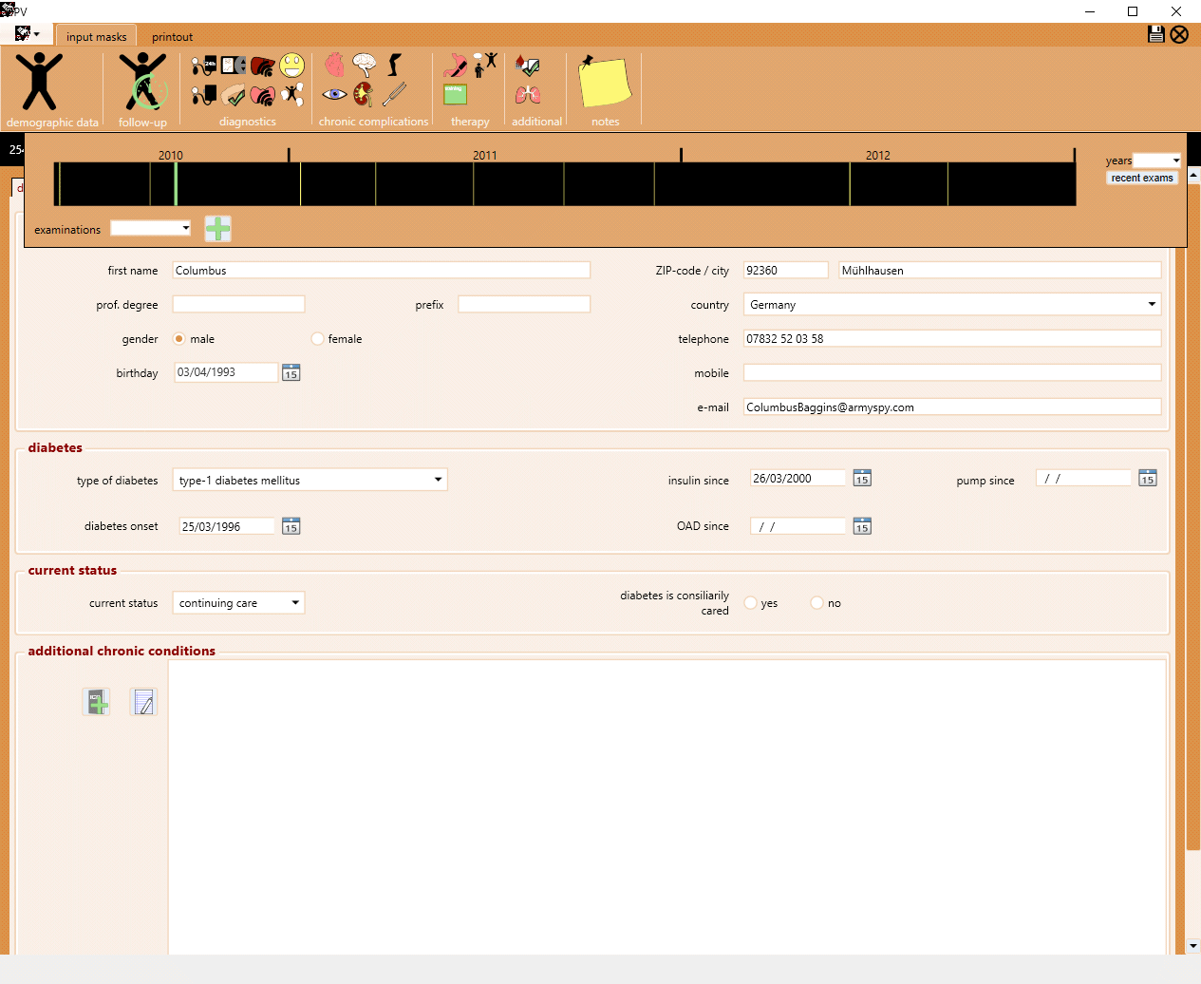Click the prof. degree input field
Screen dimensions: 1201x984
click(x=238, y=304)
